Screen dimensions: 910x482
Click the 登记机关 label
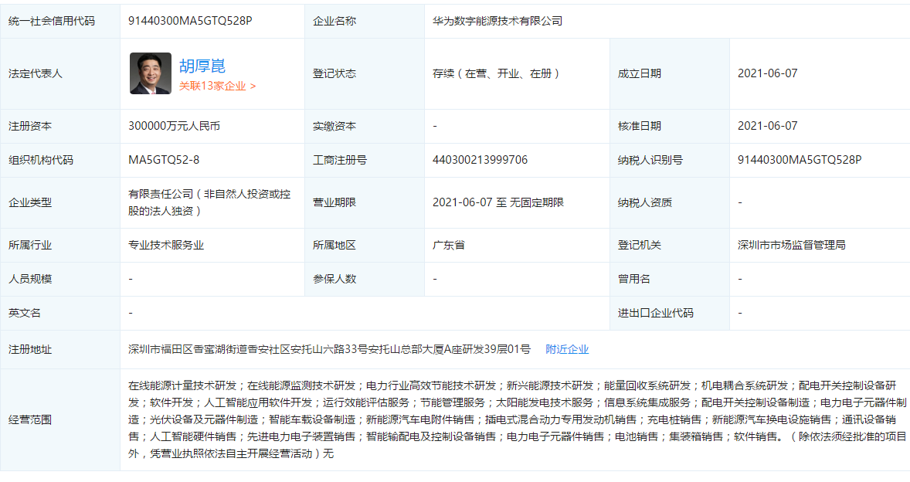(x=640, y=245)
